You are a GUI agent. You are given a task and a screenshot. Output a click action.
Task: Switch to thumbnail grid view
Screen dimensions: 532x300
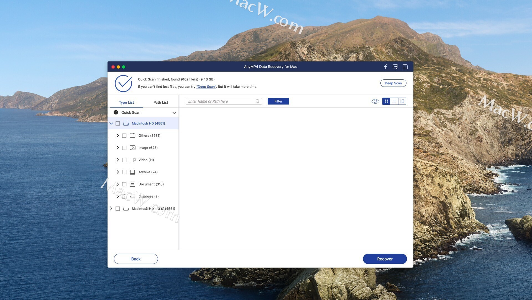[x=386, y=101]
